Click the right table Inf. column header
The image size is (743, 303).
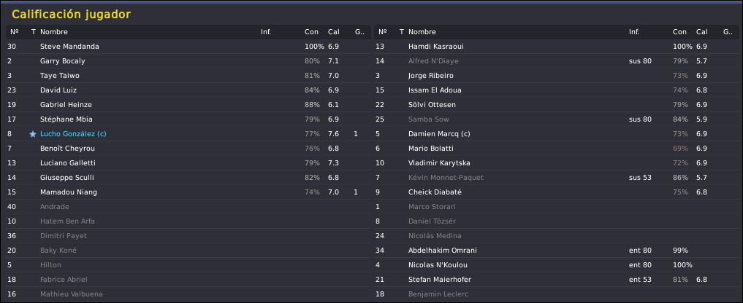click(634, 32)
